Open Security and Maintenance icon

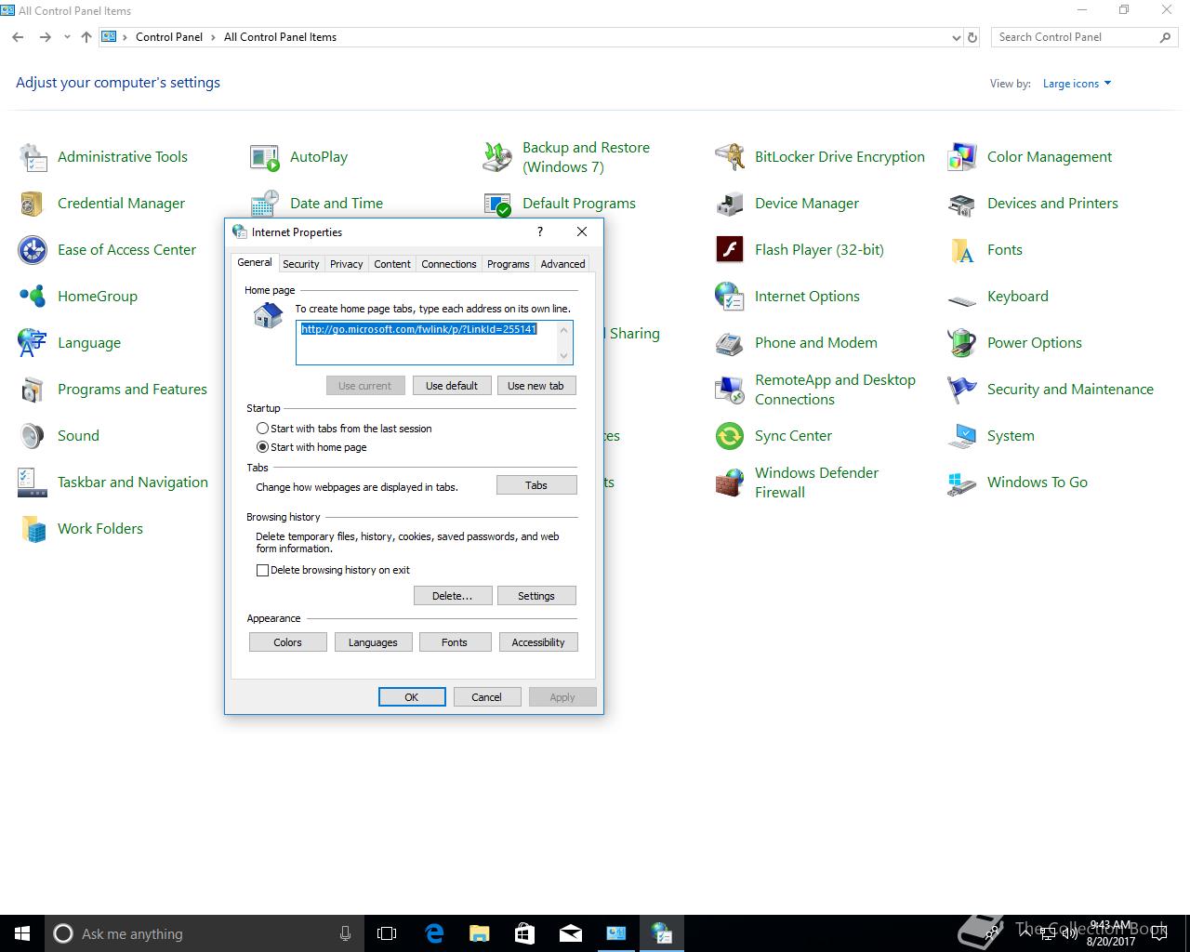(962, 390)
